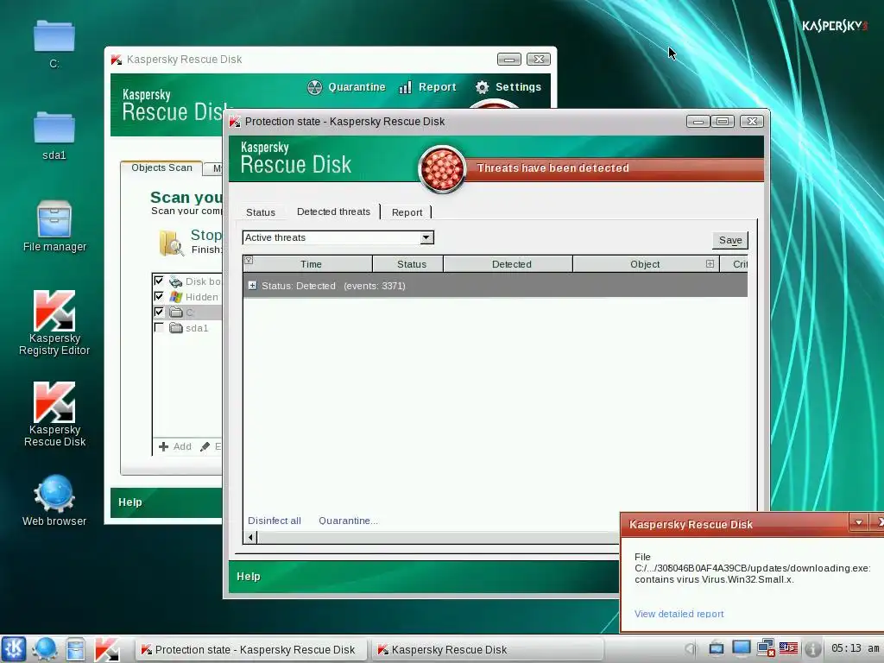This screenshot has height=663, width=884.
Task: Click the info tray icon
Action: (x=811, y=649)
